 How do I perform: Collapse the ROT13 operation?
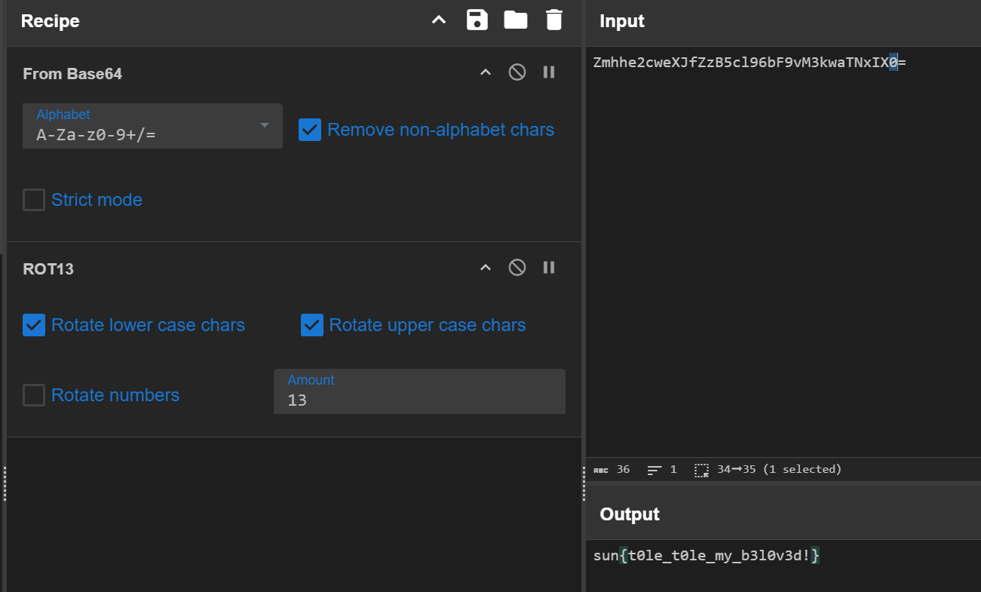tap(486, 268)
